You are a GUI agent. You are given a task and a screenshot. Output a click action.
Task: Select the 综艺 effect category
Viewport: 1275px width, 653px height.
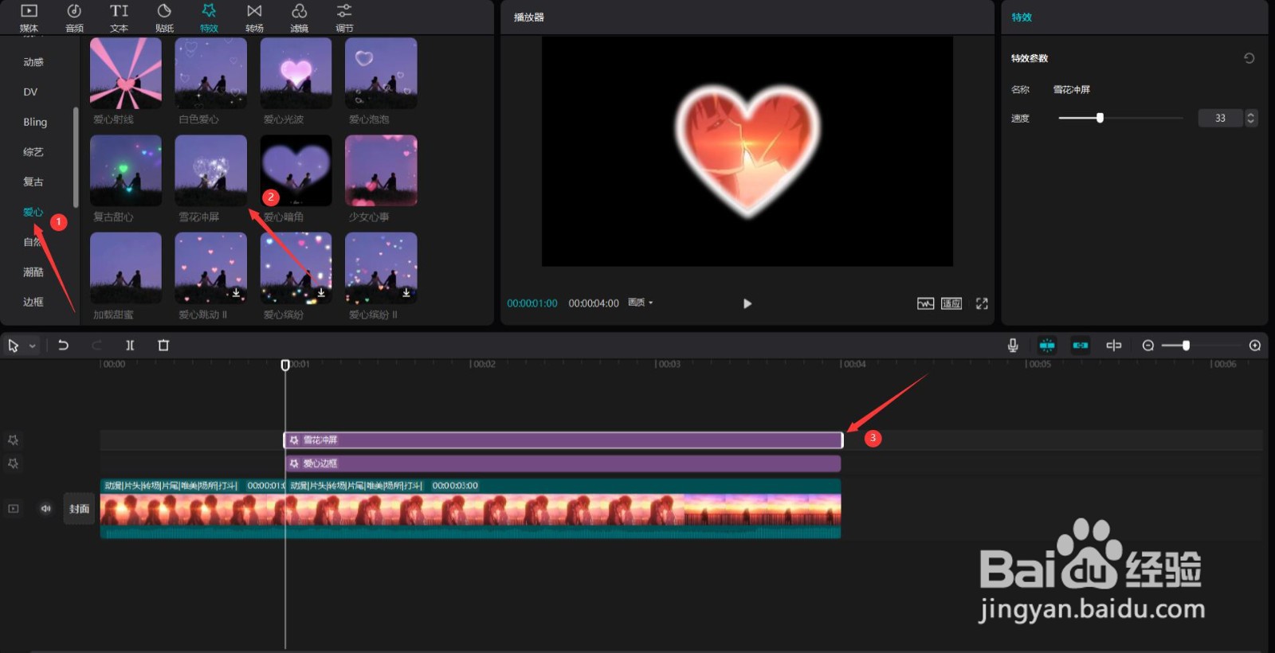(33, 152)
